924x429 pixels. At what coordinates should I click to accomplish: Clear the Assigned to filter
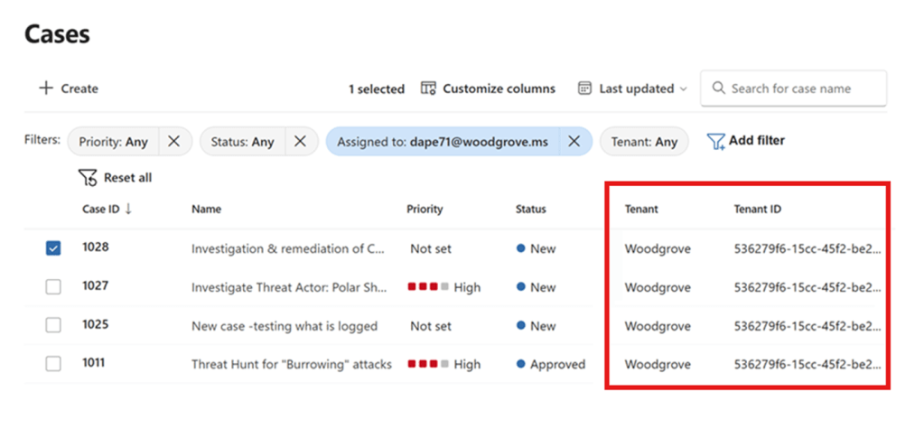pyautogui.click(x=574, y=142)
